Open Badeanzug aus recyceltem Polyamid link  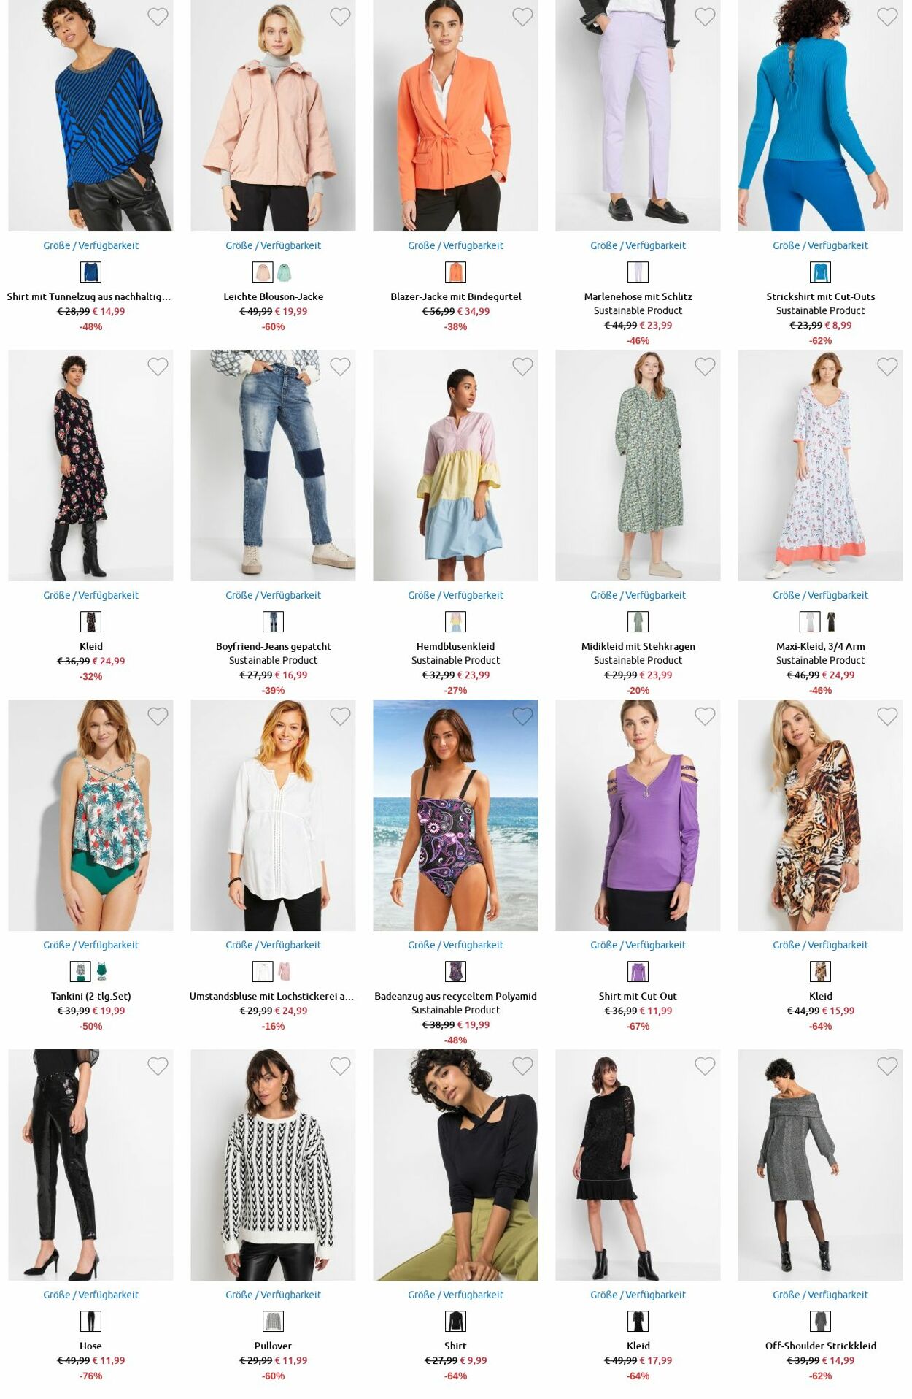coord(455,996)
